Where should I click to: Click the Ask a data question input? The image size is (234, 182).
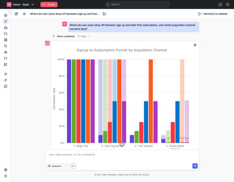click(122, 155)
